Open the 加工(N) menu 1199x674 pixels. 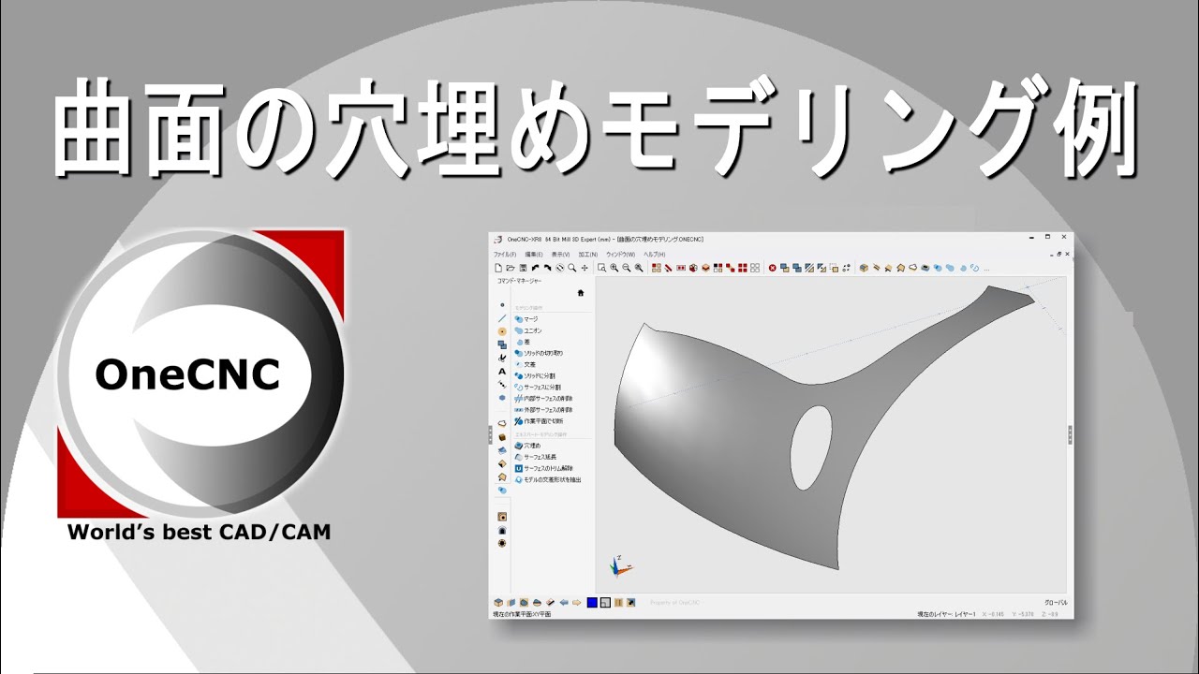coord(587,255)
